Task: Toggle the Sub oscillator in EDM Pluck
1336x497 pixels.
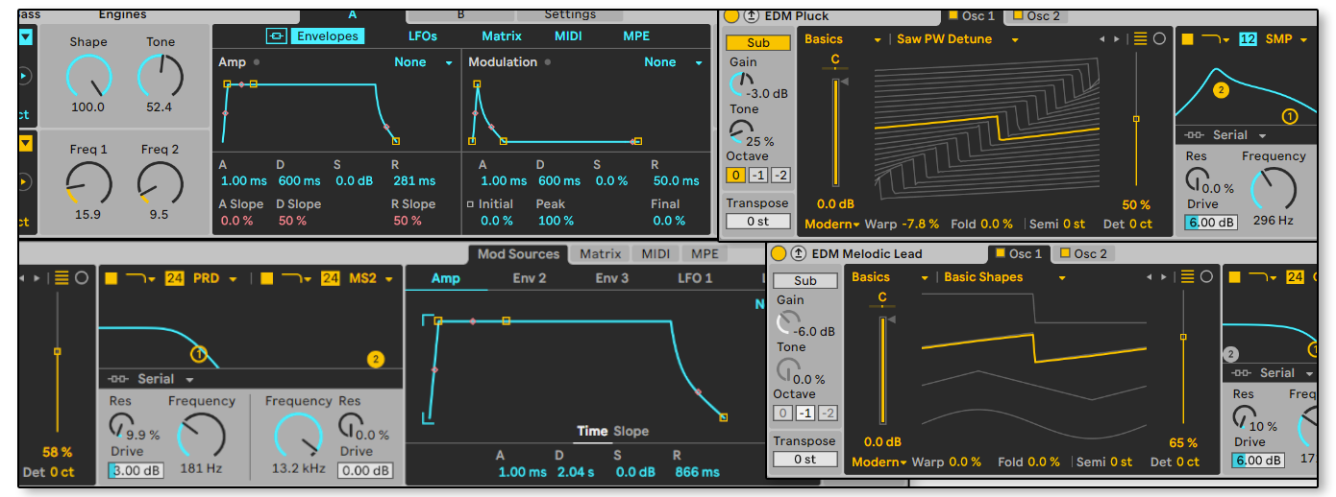Action: [758, 43]
